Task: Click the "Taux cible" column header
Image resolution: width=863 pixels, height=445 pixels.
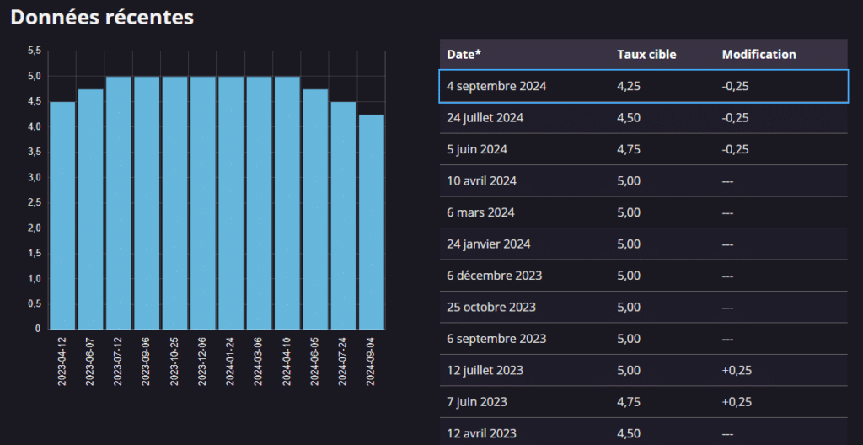Action: 646,55
